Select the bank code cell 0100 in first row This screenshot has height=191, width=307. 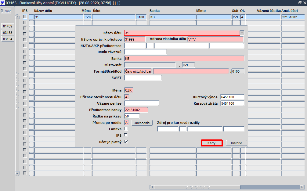[x=141, y=17]
